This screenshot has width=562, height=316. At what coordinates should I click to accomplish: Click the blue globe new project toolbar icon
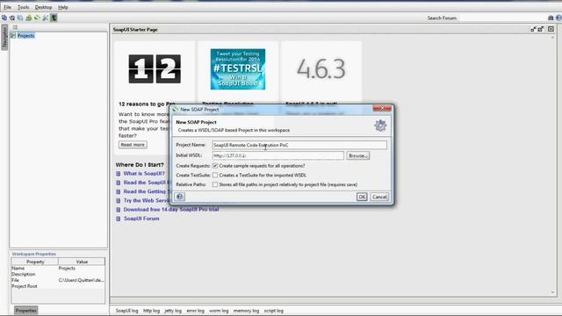(4, 18)
